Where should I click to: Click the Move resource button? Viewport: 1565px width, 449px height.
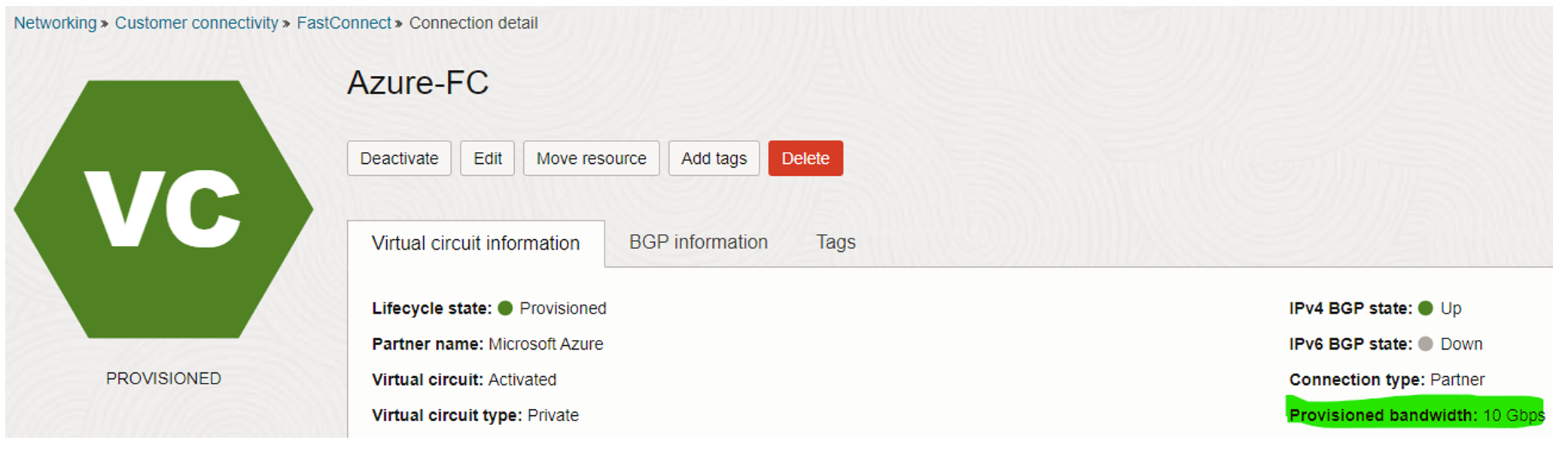click(591, 158)
